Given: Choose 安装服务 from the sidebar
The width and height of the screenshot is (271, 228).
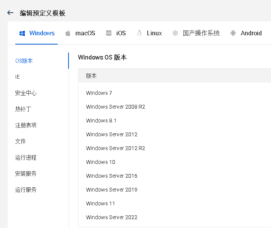Looking at the screenshot, I should [26, 173].
